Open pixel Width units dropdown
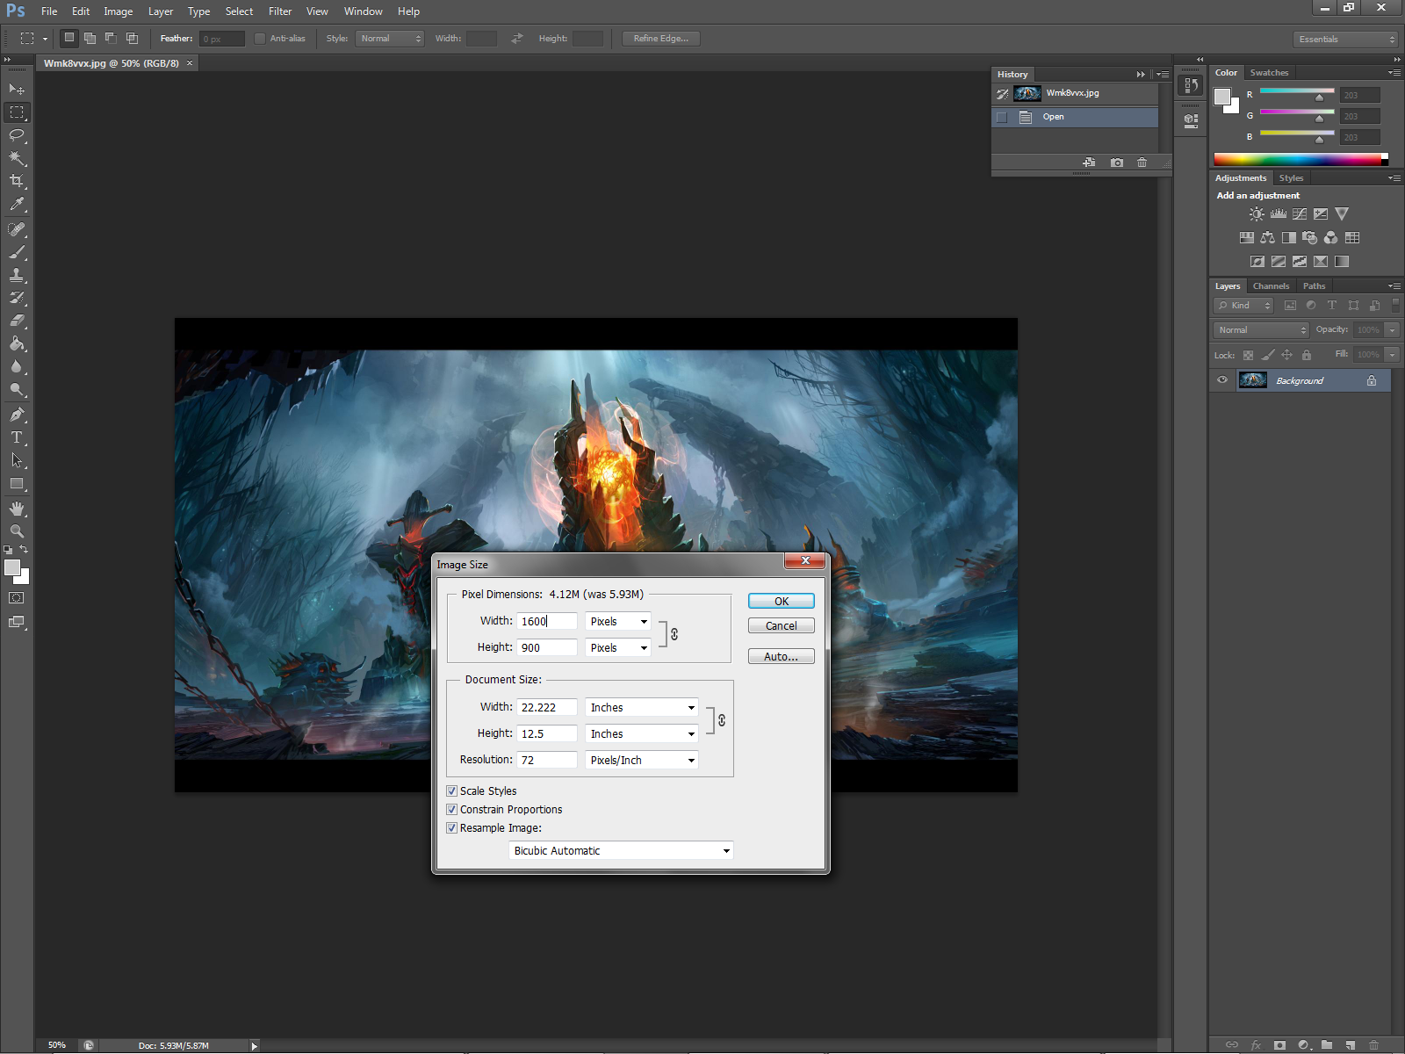 pyautogui.click(x=618, y=621)
